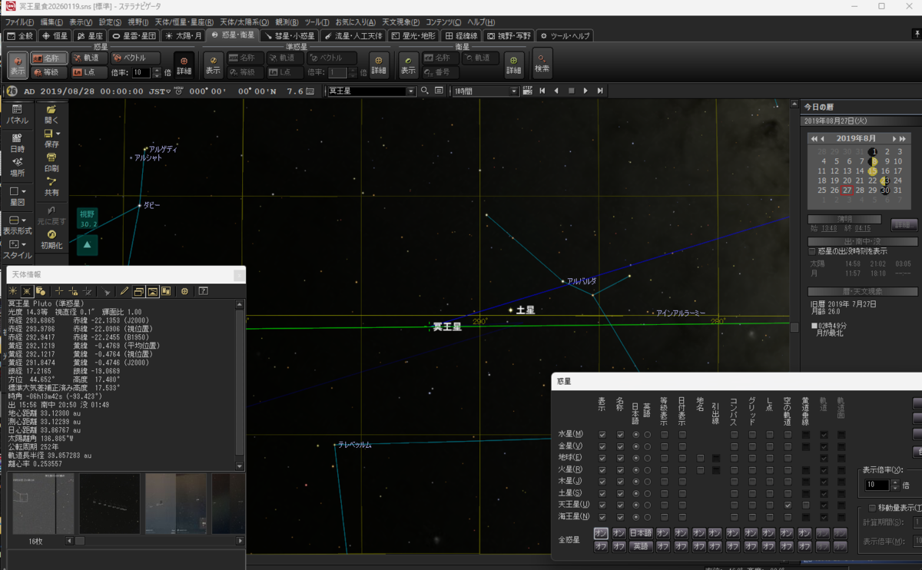Image resolution: width=922 pixels, height=570 pixels.
Task: Open 保存 save dropdown arrow
Action: coord(58,134)
